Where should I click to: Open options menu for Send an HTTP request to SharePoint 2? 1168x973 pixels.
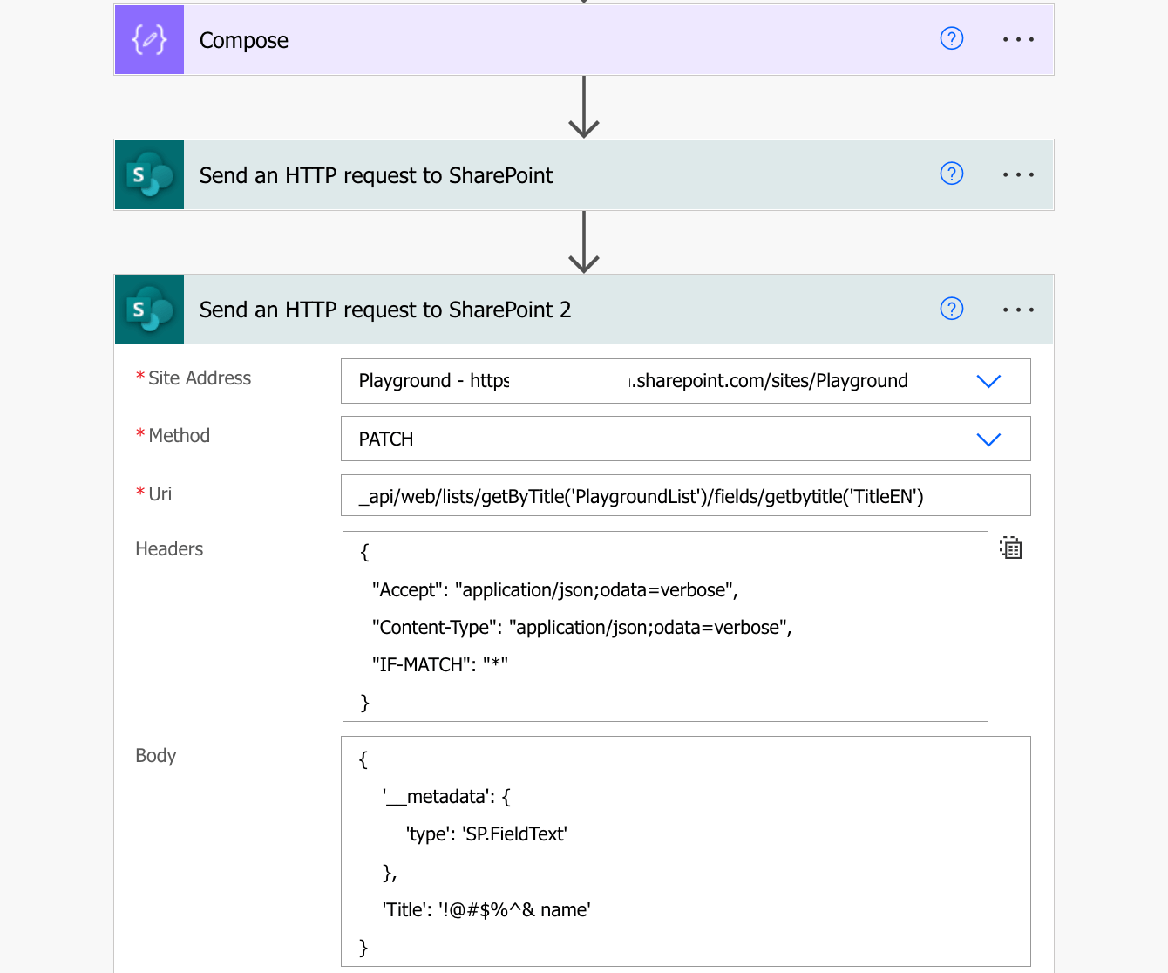(x=1018, y=310)
